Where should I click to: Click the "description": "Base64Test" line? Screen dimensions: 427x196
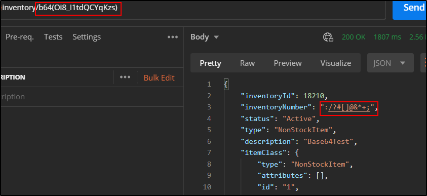(299, 142)
